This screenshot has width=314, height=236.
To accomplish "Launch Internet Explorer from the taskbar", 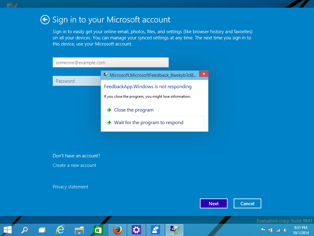I will point(60,230).
